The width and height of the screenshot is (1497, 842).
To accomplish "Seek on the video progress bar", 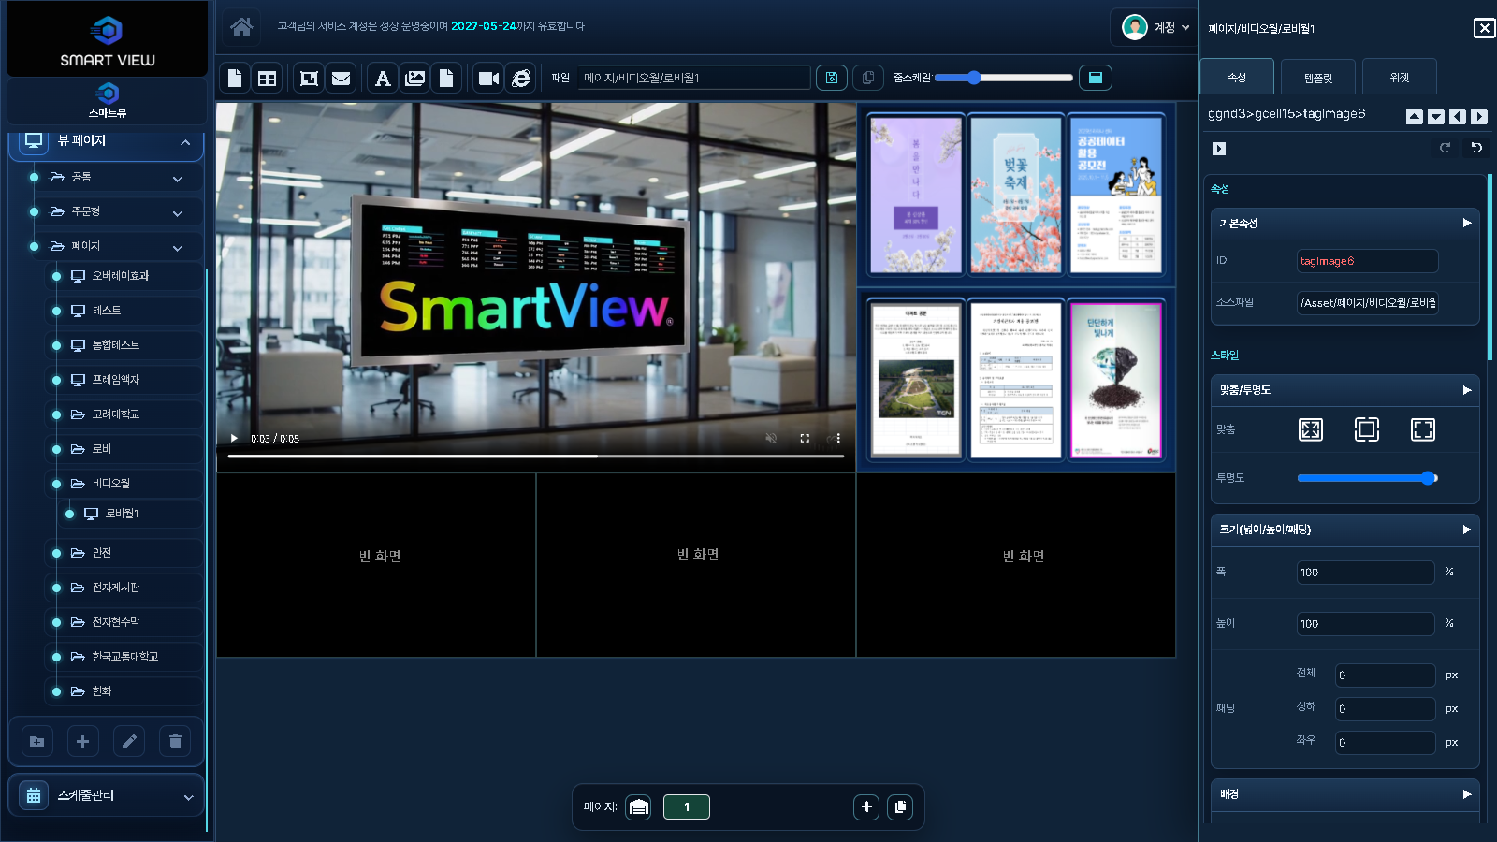I will tap(536, 457).
